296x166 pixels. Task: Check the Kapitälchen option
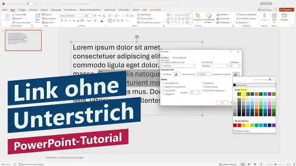203,83
